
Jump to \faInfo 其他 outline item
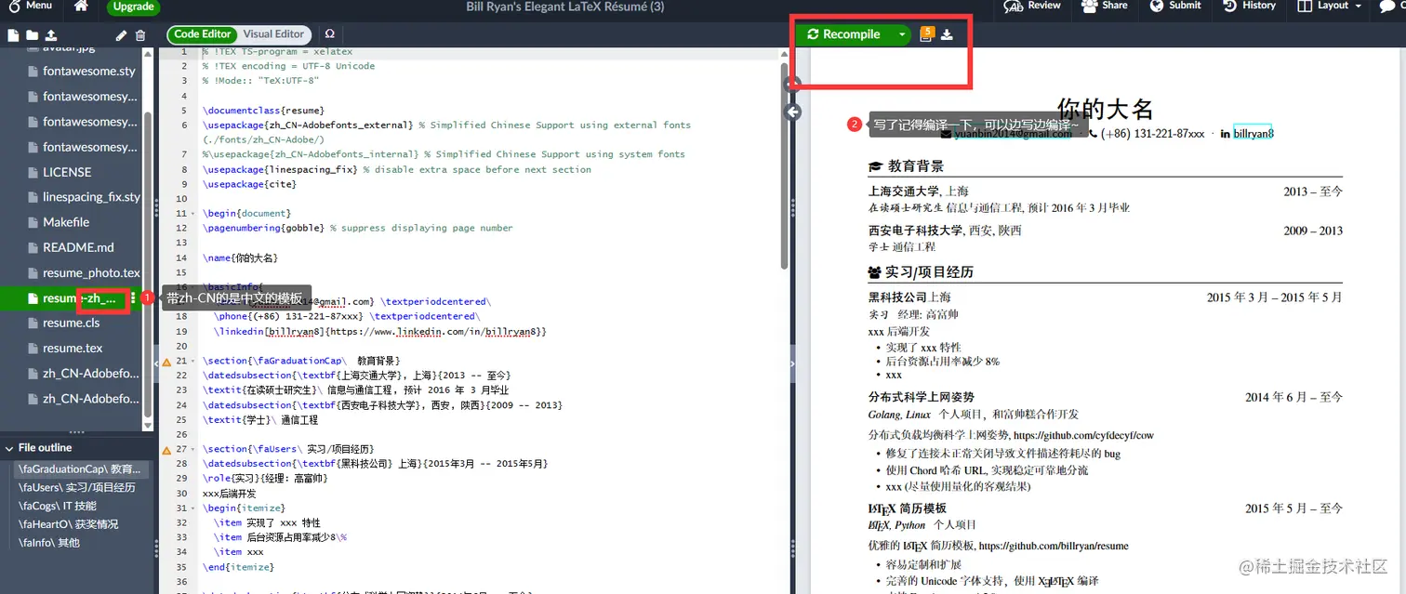[49, 543]
